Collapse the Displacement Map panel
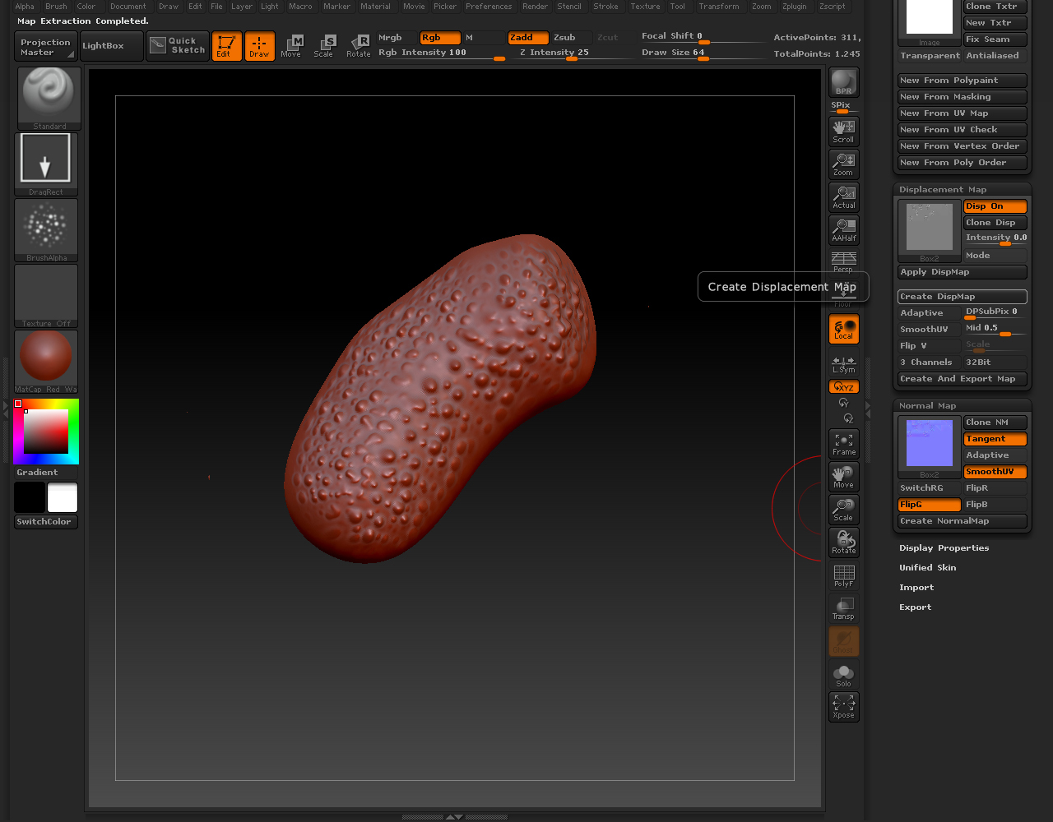The width and height of the screenshot is (1053, 822). 942,190
